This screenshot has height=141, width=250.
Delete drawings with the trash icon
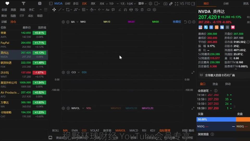pos(142,10)
